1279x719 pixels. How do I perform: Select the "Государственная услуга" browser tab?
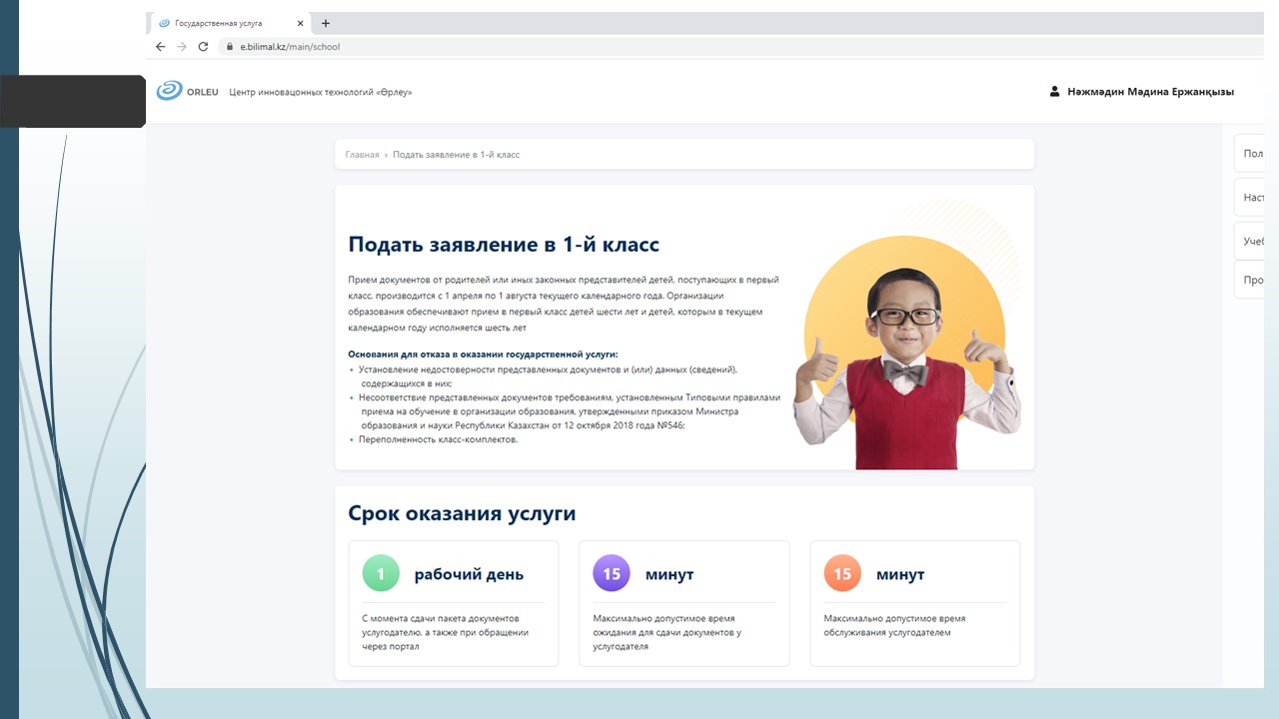(220, 23)
